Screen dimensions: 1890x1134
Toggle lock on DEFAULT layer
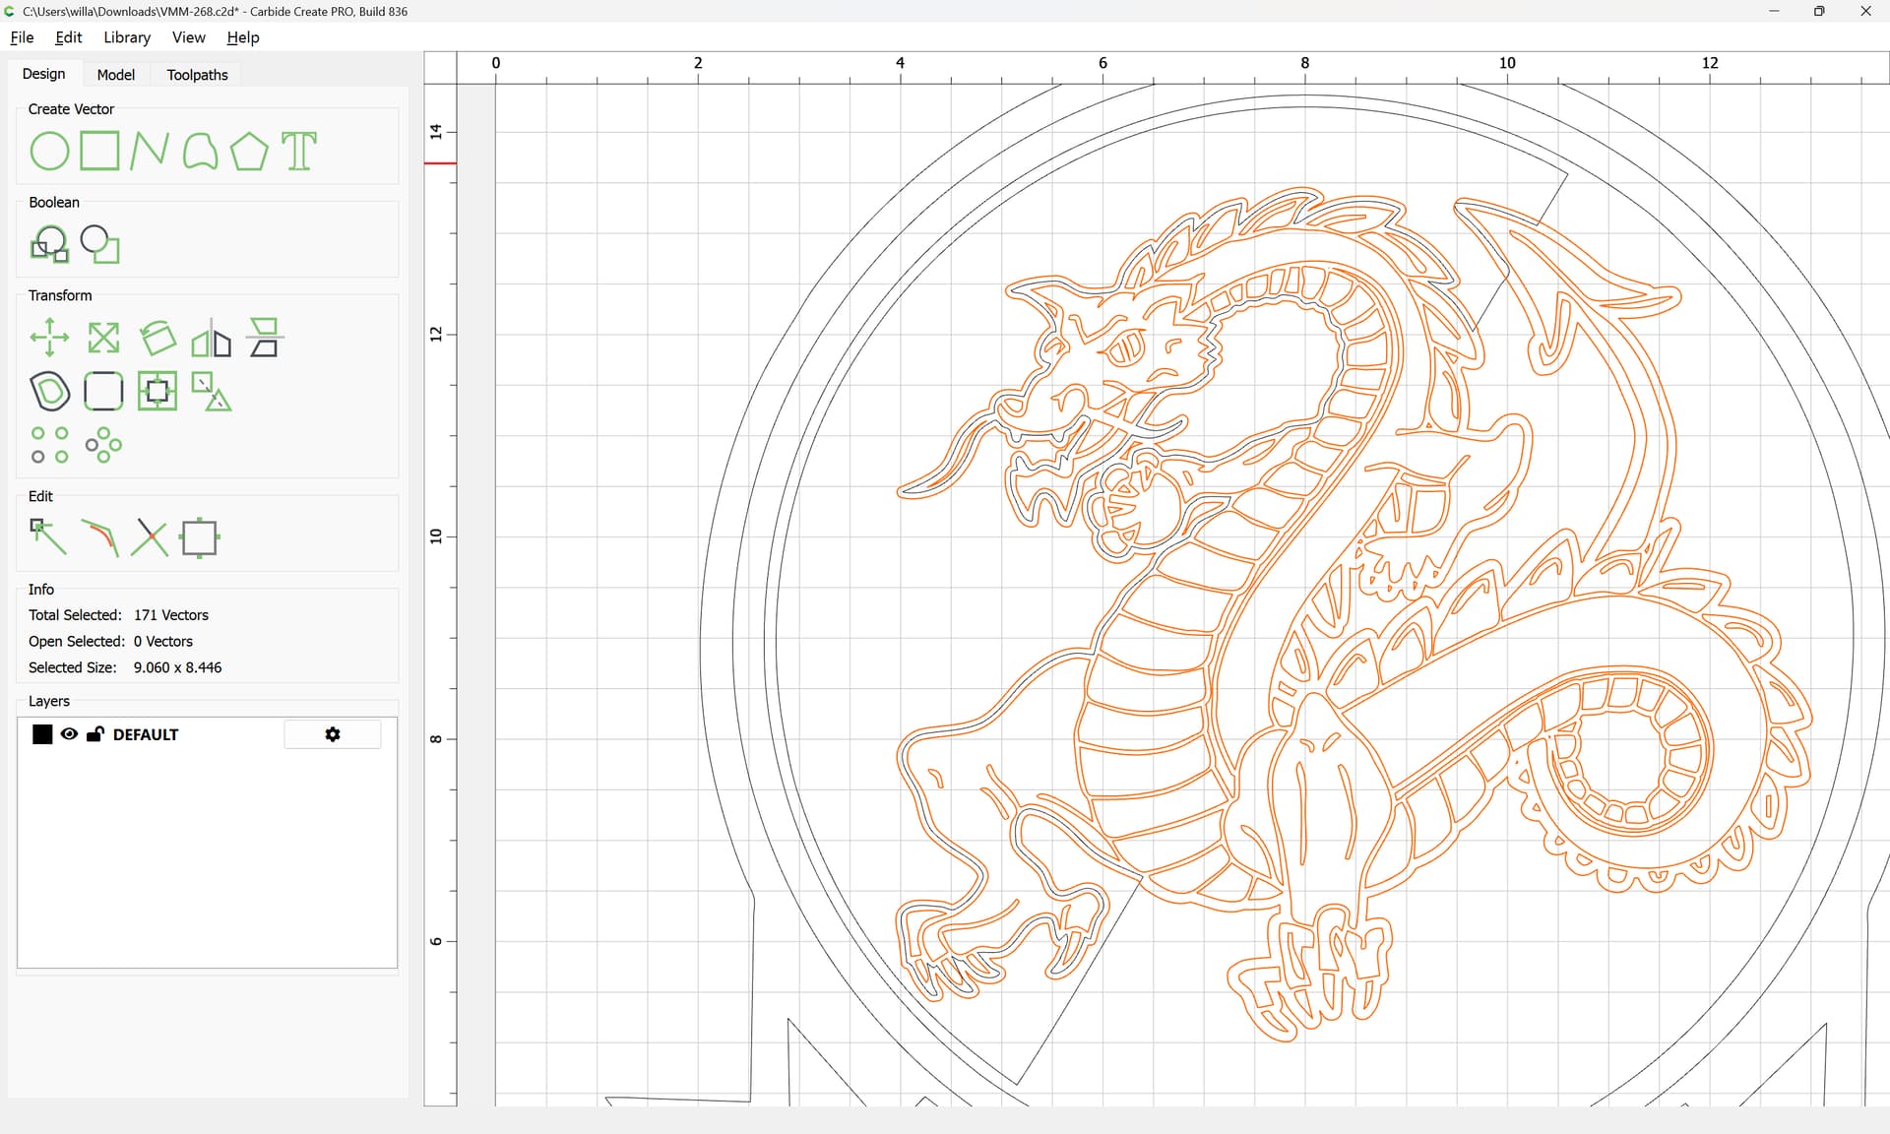[95, 734]
